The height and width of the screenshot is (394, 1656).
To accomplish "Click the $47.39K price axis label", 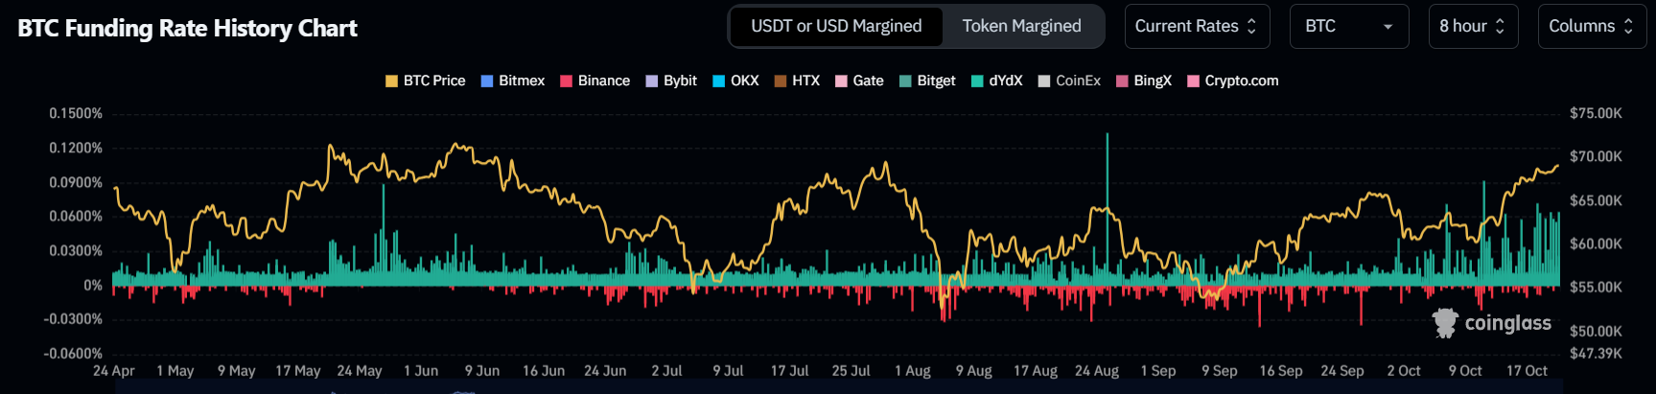I will 1596,353.
